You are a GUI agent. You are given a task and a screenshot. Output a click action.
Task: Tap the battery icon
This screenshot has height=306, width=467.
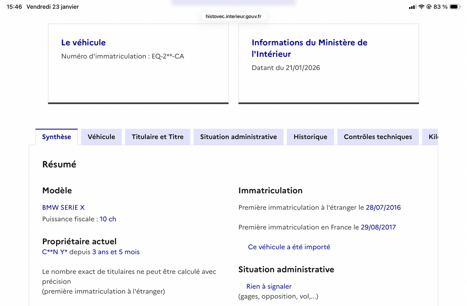tap(455, 7)
